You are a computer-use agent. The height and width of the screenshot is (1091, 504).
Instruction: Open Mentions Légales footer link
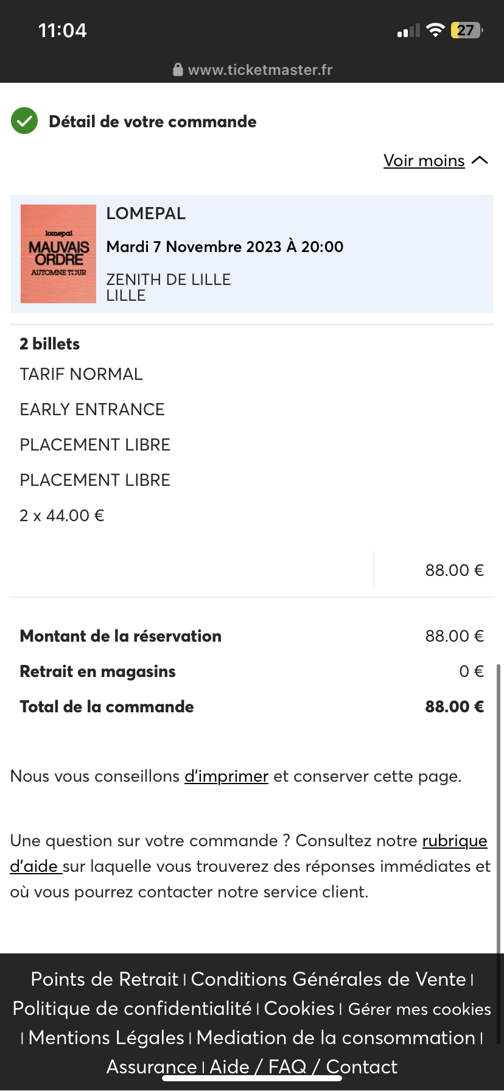(106, 1037)
